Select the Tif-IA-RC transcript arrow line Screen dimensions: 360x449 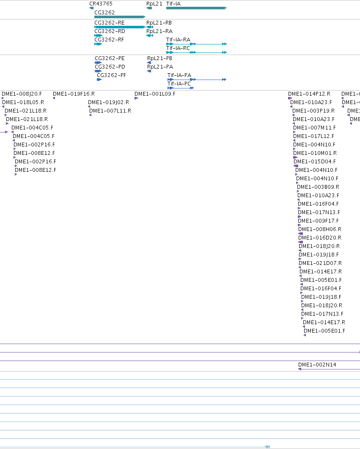point(196,52)
